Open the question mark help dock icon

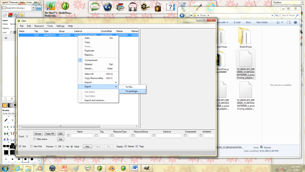[170, 7]
